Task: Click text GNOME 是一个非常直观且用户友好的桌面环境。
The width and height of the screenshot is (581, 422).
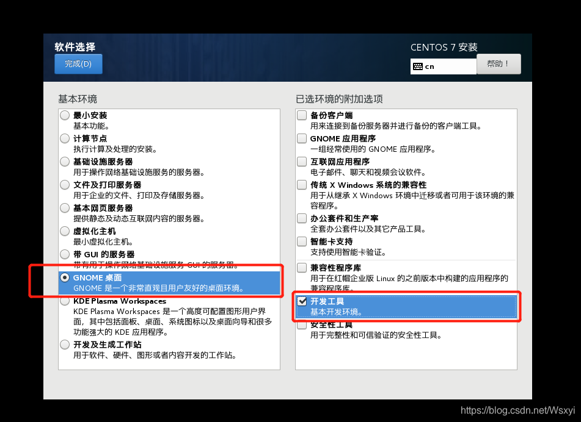Action: tap(159, 288)
